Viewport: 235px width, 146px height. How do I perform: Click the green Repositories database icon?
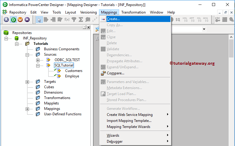pyautogui.click(x=6, y=33)
